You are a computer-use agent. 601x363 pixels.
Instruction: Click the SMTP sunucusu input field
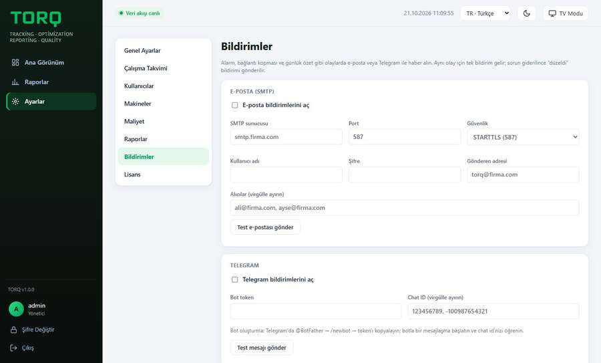tap(286, 137)
